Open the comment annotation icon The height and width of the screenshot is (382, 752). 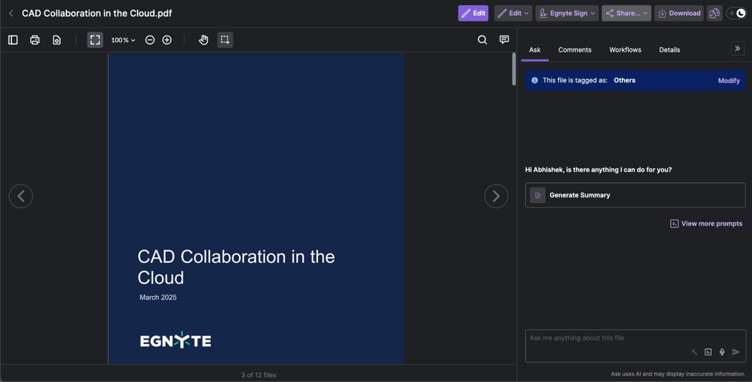(x=504, y=40)
